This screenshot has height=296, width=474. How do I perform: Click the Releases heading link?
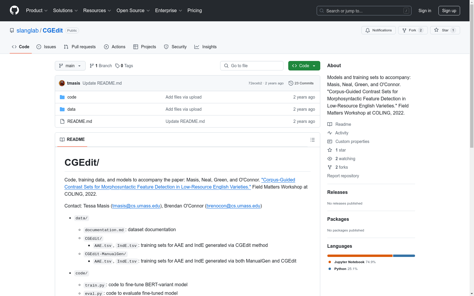337,192
